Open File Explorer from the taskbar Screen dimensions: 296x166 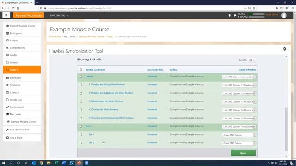coord(49,163)
